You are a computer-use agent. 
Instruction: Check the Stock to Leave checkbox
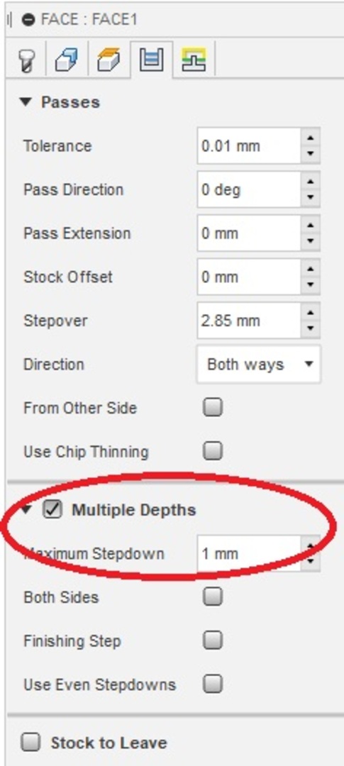click(32, 743)
